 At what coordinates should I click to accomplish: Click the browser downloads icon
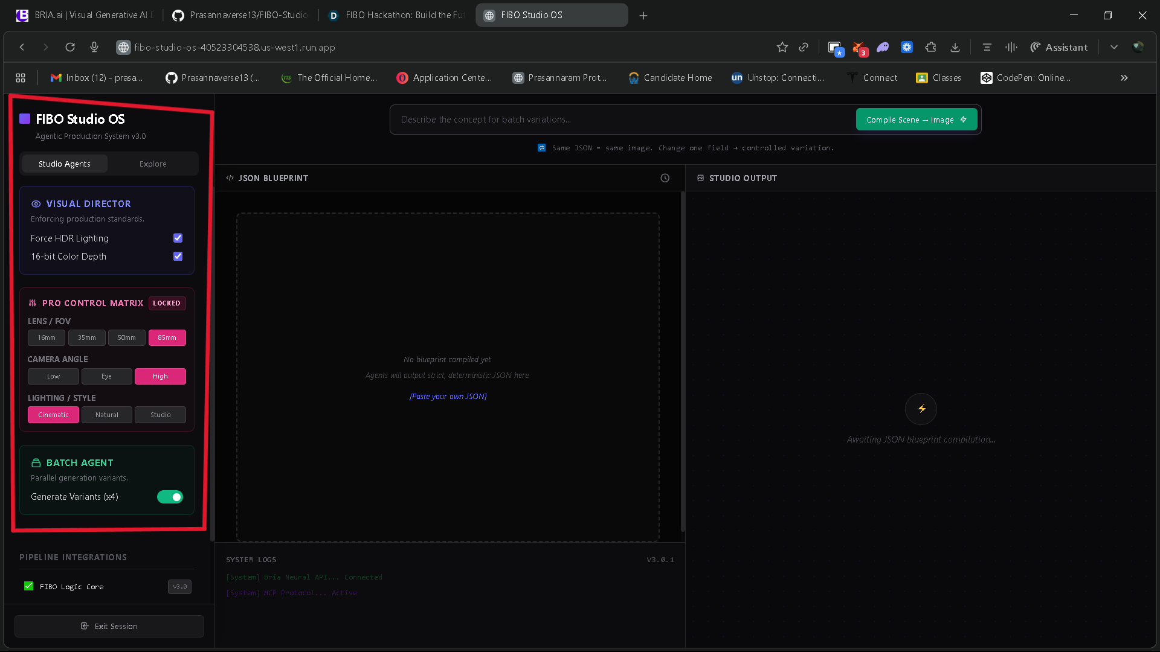[955, 47]
